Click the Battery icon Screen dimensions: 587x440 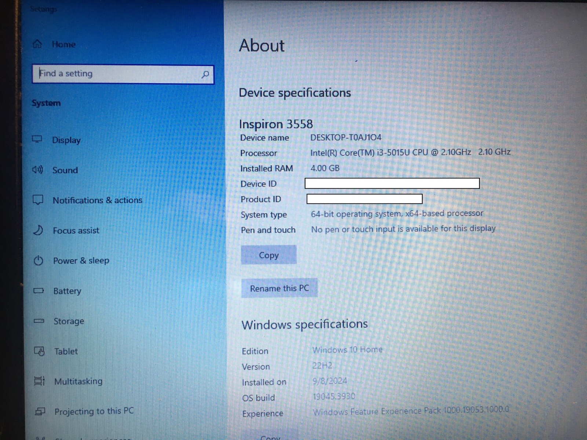click(39, 291)
